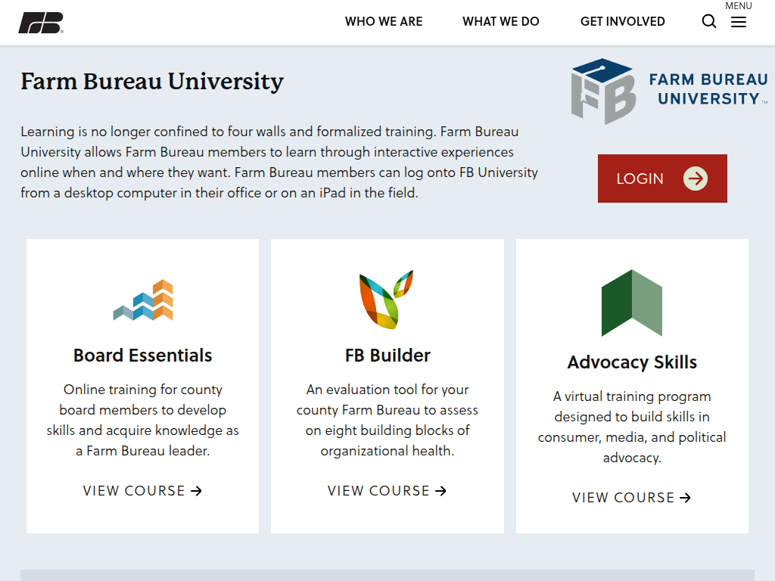View course link under Board Essentials
This screenshot has width=775, height=581.
point(142,490)
